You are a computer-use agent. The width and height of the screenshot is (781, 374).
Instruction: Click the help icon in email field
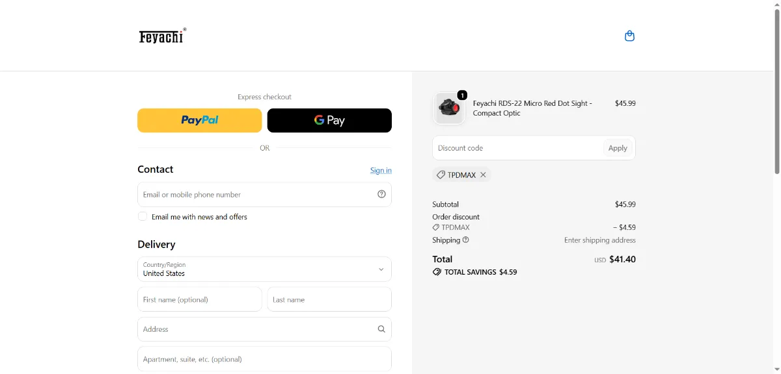[x=381, y=194]
